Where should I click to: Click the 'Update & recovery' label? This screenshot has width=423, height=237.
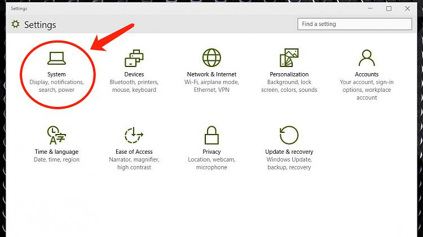289,151
